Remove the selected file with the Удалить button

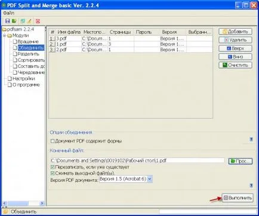pyautogui.click(x=235, y=40)
